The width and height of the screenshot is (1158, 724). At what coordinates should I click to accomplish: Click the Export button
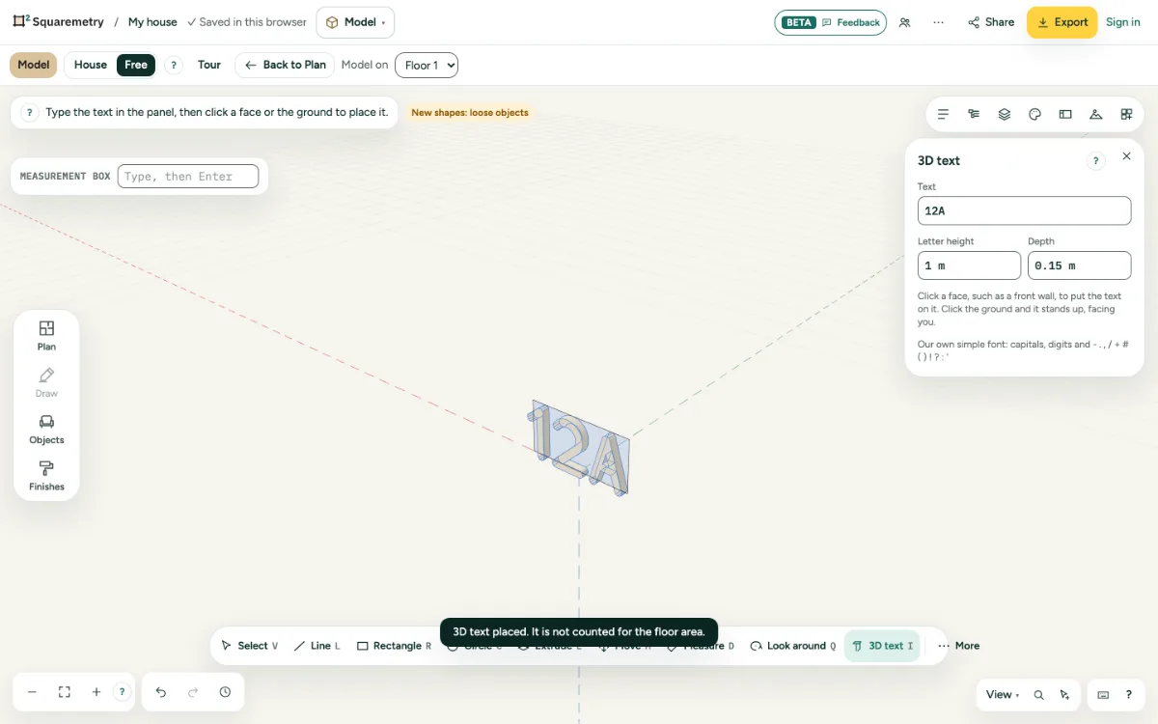[x=1061, y=22]
